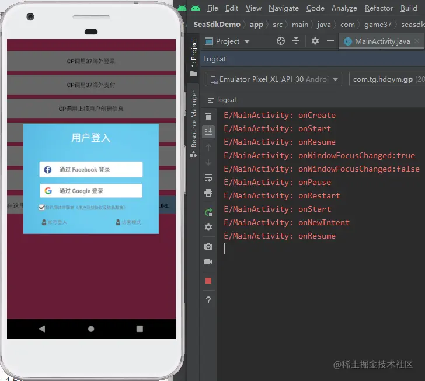The image size is (425, 381).
Task: Open the user agreement and privacy policy link
Action: [x=101, y=208]
